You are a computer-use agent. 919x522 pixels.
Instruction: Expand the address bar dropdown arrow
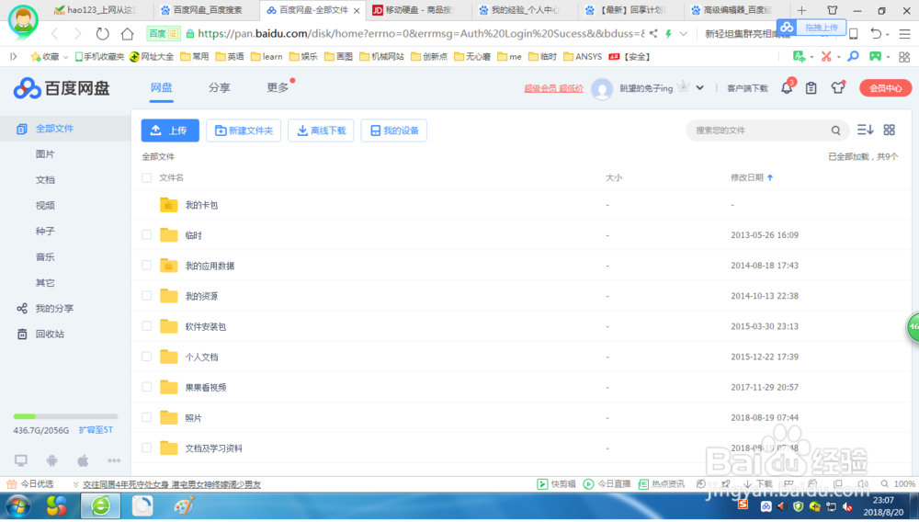pyautogui.click(x=684, y=34)
